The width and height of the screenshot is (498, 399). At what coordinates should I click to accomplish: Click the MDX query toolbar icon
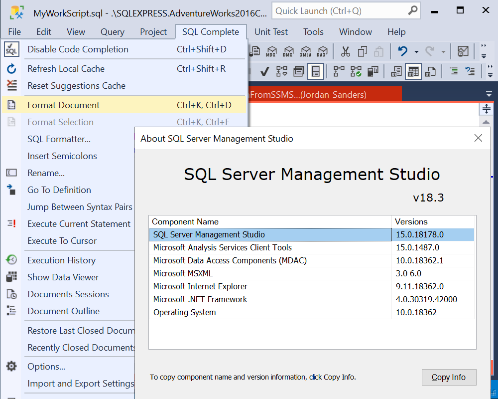coord(271,51)
